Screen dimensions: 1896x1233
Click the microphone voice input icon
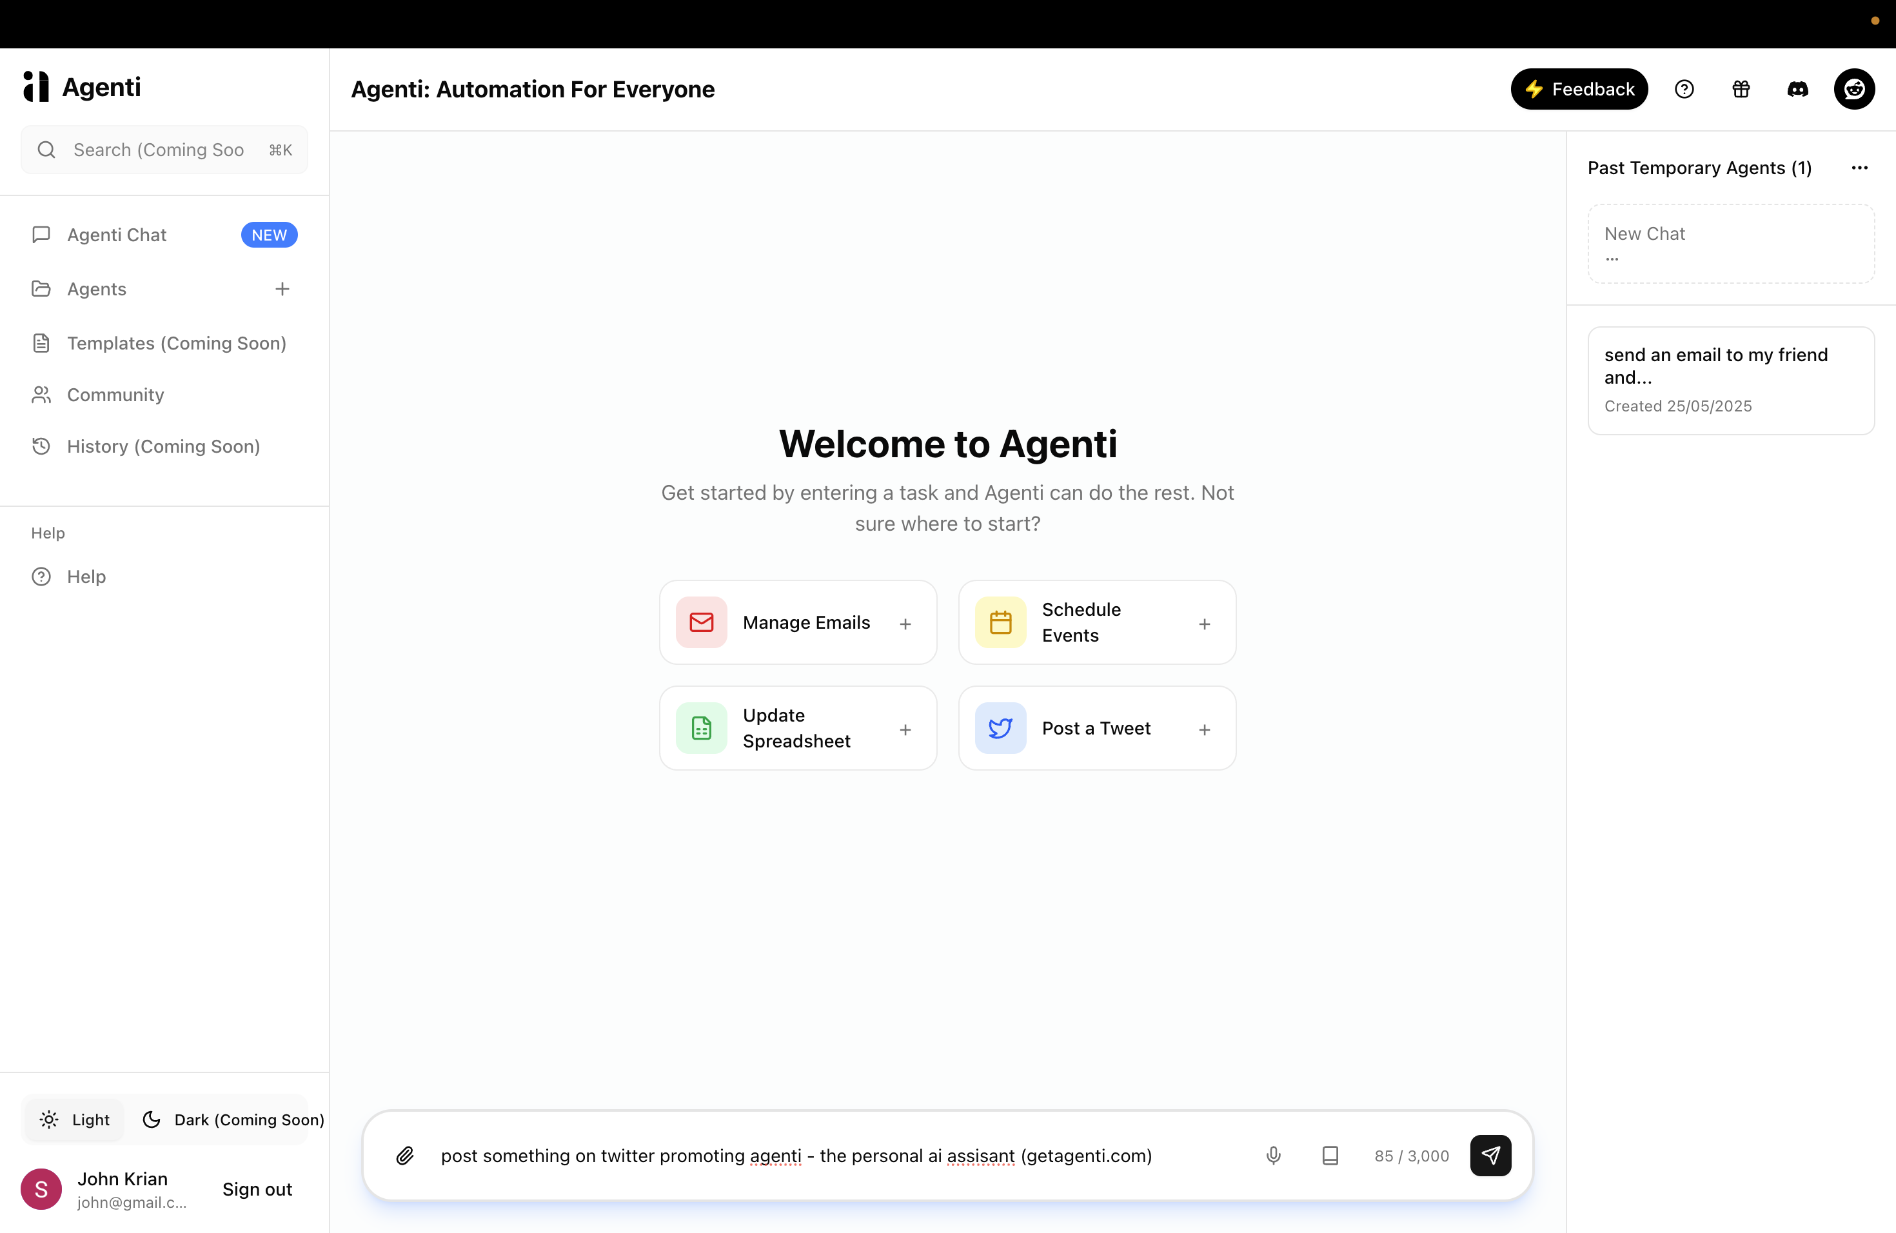tap(1273, 1156)
